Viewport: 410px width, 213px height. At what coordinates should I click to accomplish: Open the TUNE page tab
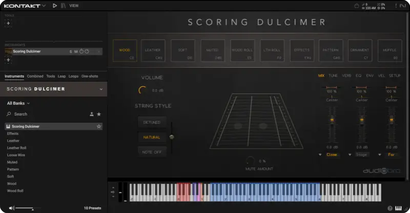[x=333, y=75]
